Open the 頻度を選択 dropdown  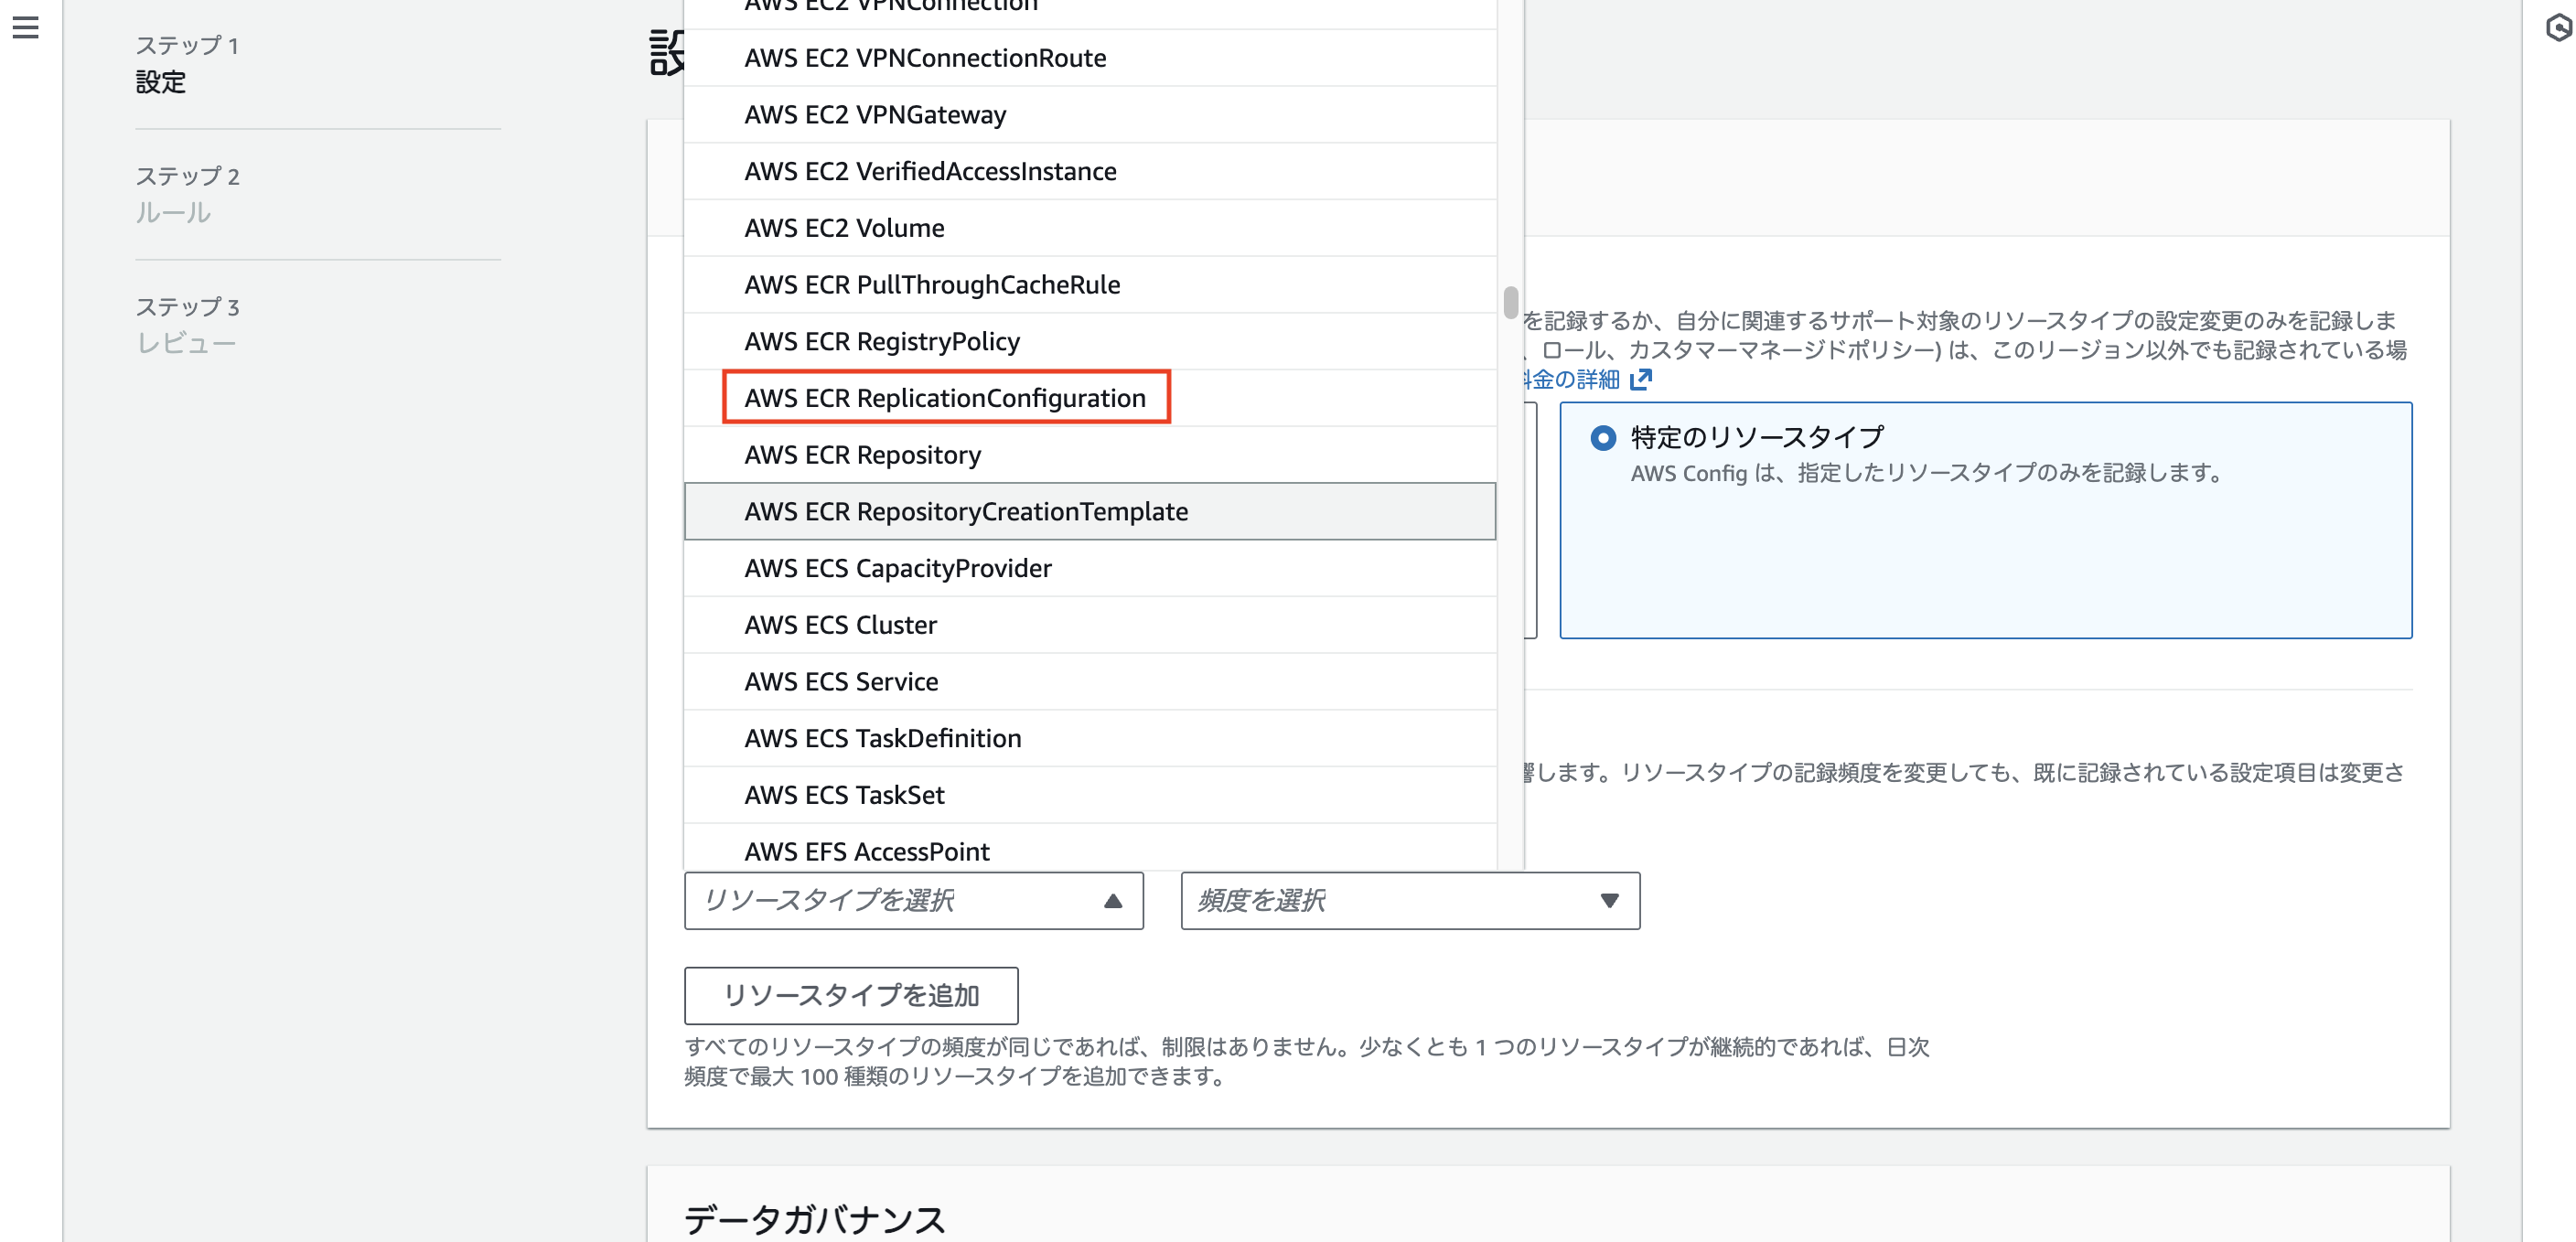(x=1408, y=901)
